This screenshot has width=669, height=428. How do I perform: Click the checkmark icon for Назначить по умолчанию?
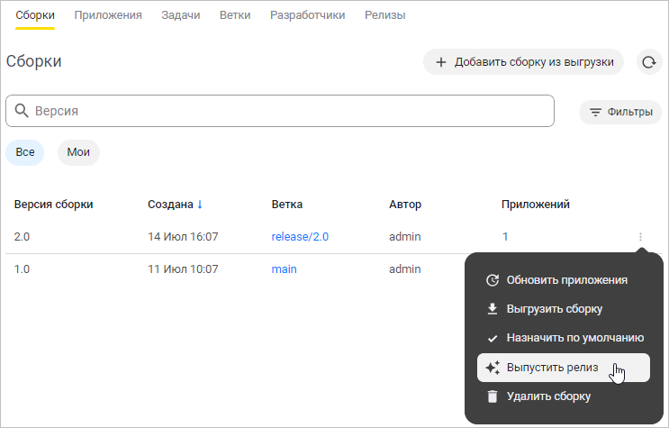(492, 338)
